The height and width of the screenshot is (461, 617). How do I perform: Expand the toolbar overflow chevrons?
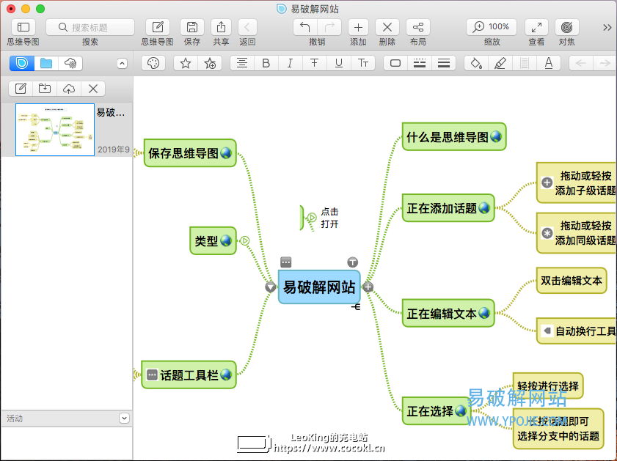click(x=607, y=27)
